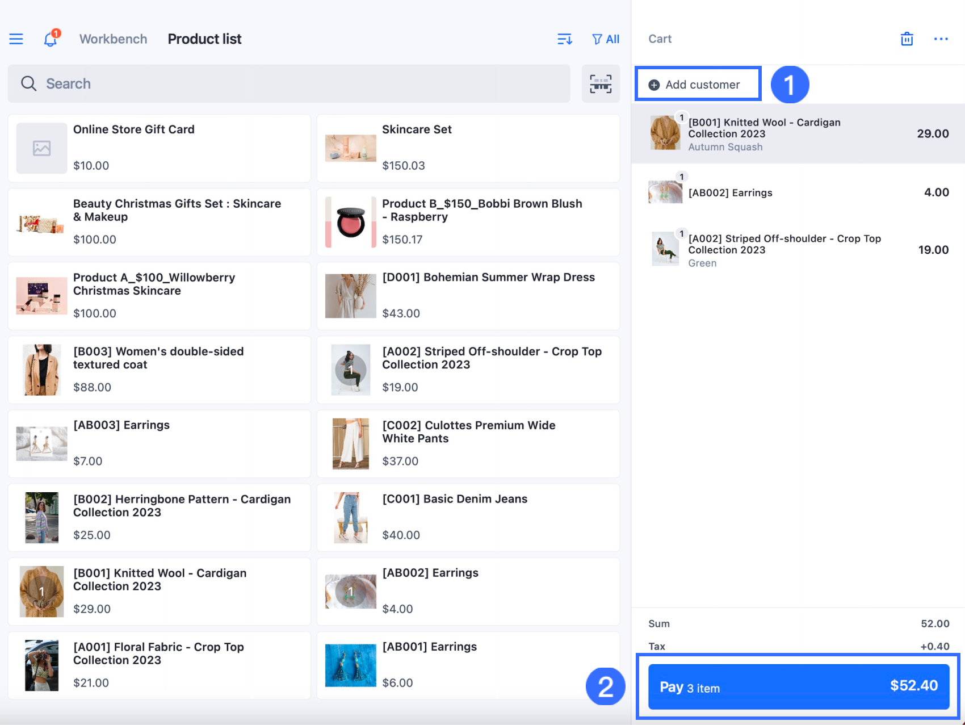Click the $43.00 Wrap Dress price
The height and width of the screenshot is (725, 965).
tap(401, 313)
